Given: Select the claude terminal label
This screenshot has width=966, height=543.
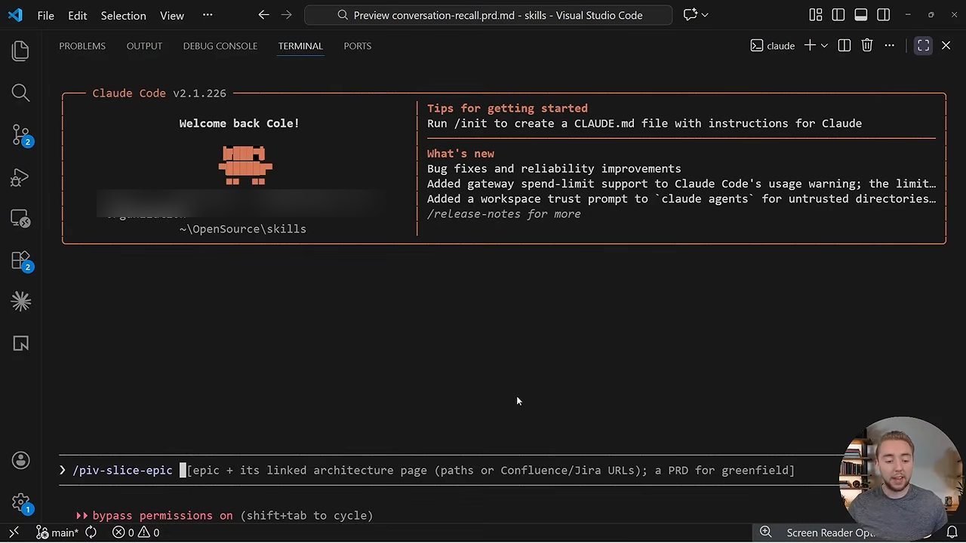Looking at the screenshot, I should point(773,46).
